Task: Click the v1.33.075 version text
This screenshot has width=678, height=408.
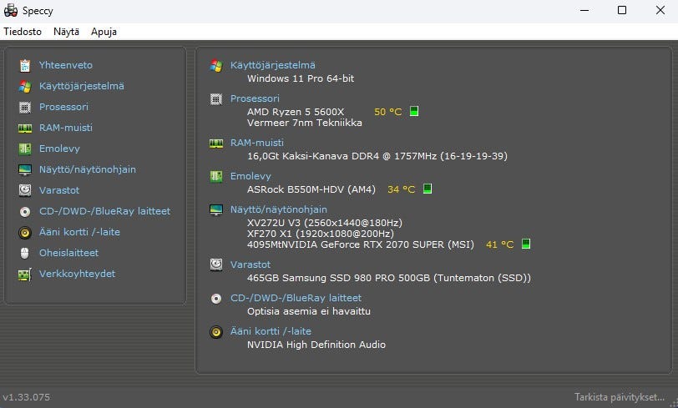Action: (27, 397)
